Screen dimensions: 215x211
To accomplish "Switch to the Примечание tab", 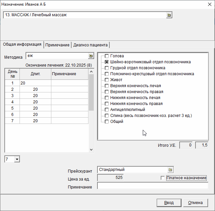I will coord(58,45).
